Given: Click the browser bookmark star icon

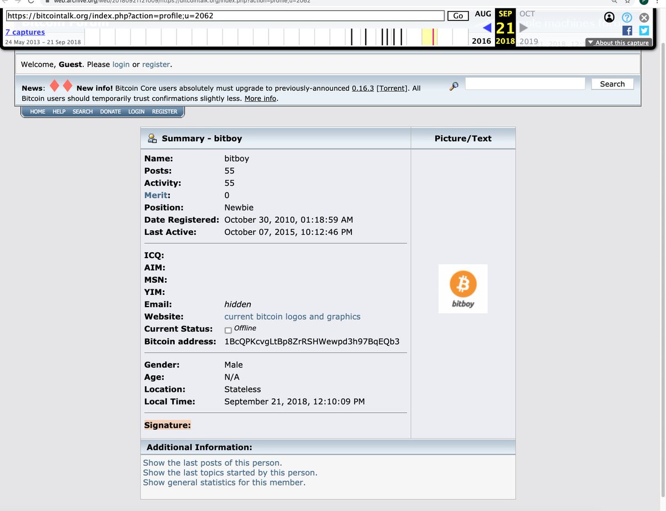Looking at the screenshot, I should click(626, 1).
